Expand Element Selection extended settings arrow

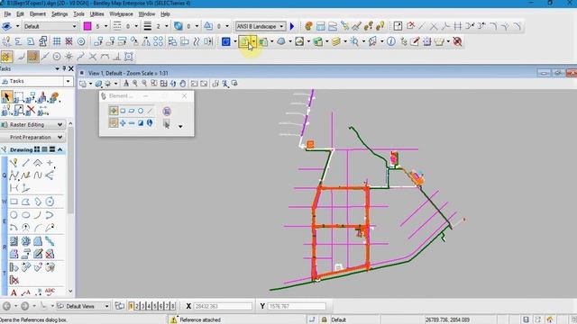(x=180, y=126)
